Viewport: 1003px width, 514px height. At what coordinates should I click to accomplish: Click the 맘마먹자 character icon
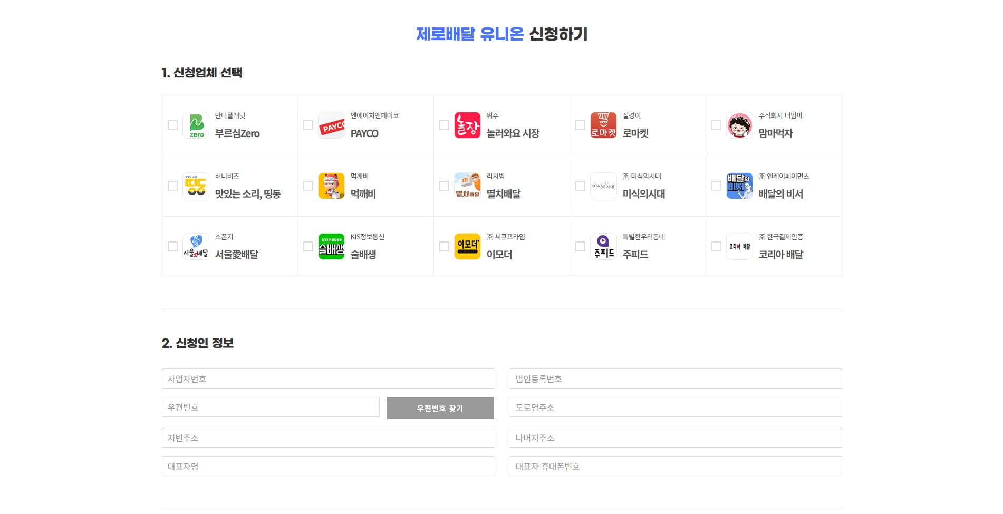click(x=739, y=125)
